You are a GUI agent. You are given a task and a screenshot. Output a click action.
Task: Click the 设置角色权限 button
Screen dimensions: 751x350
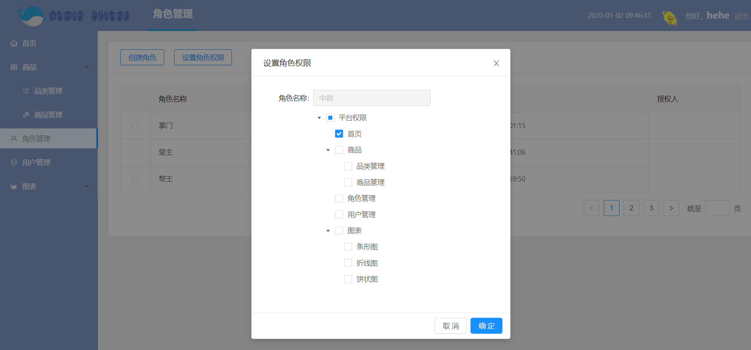[203, 57]
